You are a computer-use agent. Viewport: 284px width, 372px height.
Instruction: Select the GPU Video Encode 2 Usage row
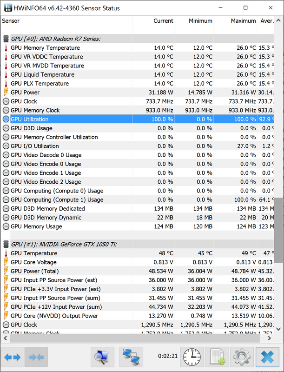[138, 182]
